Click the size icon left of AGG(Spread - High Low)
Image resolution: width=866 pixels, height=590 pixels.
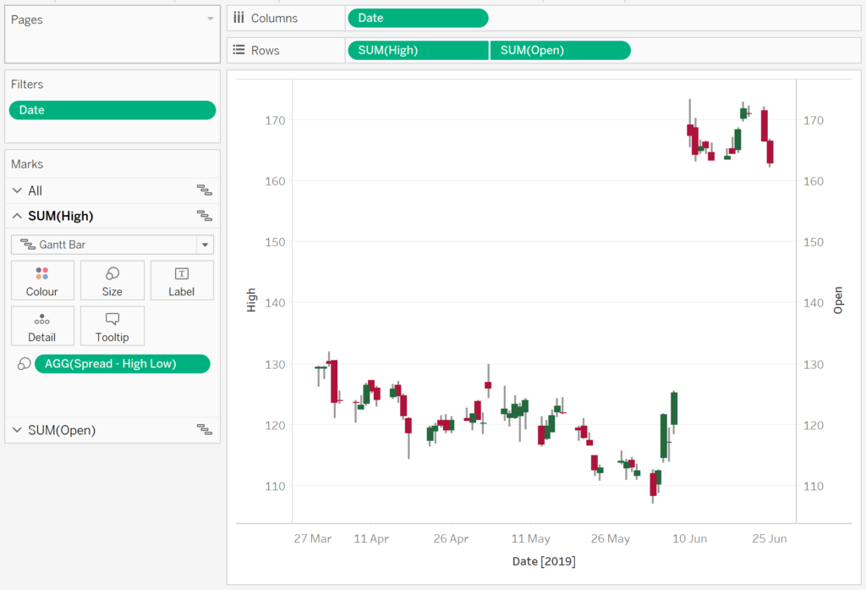[x=24, y=364]
